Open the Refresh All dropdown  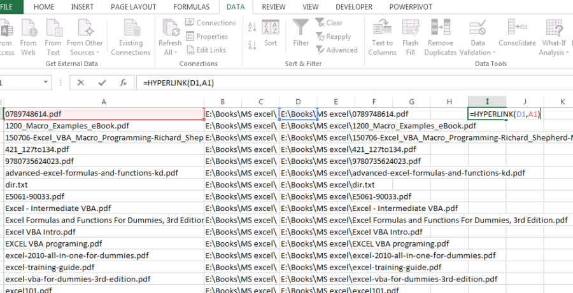click(x=170, y=48)
